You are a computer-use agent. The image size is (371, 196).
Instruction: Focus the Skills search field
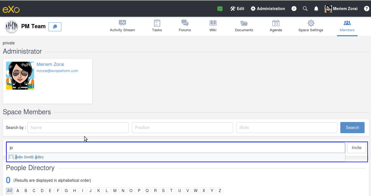click(x=287, y=128)
